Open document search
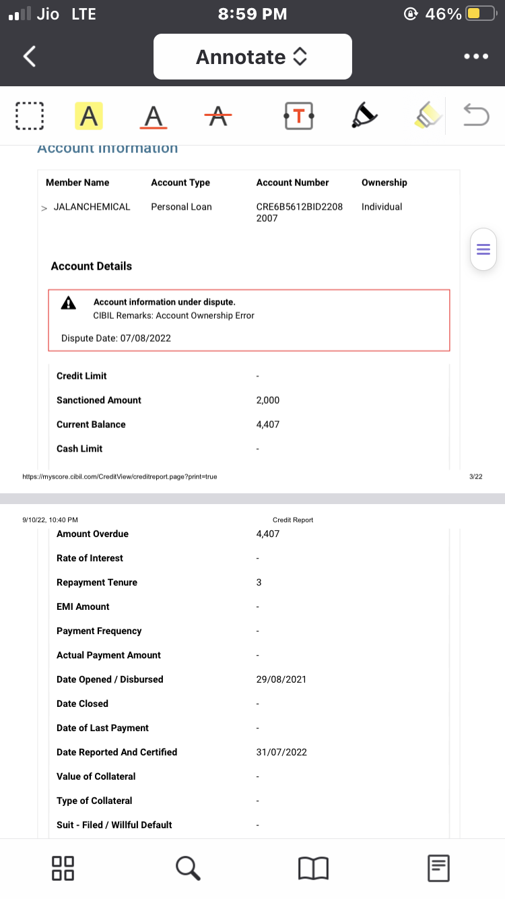Screen dimensions: 505x899 pos(188,868)
